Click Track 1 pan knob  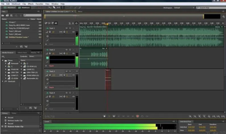coord(64,32)
